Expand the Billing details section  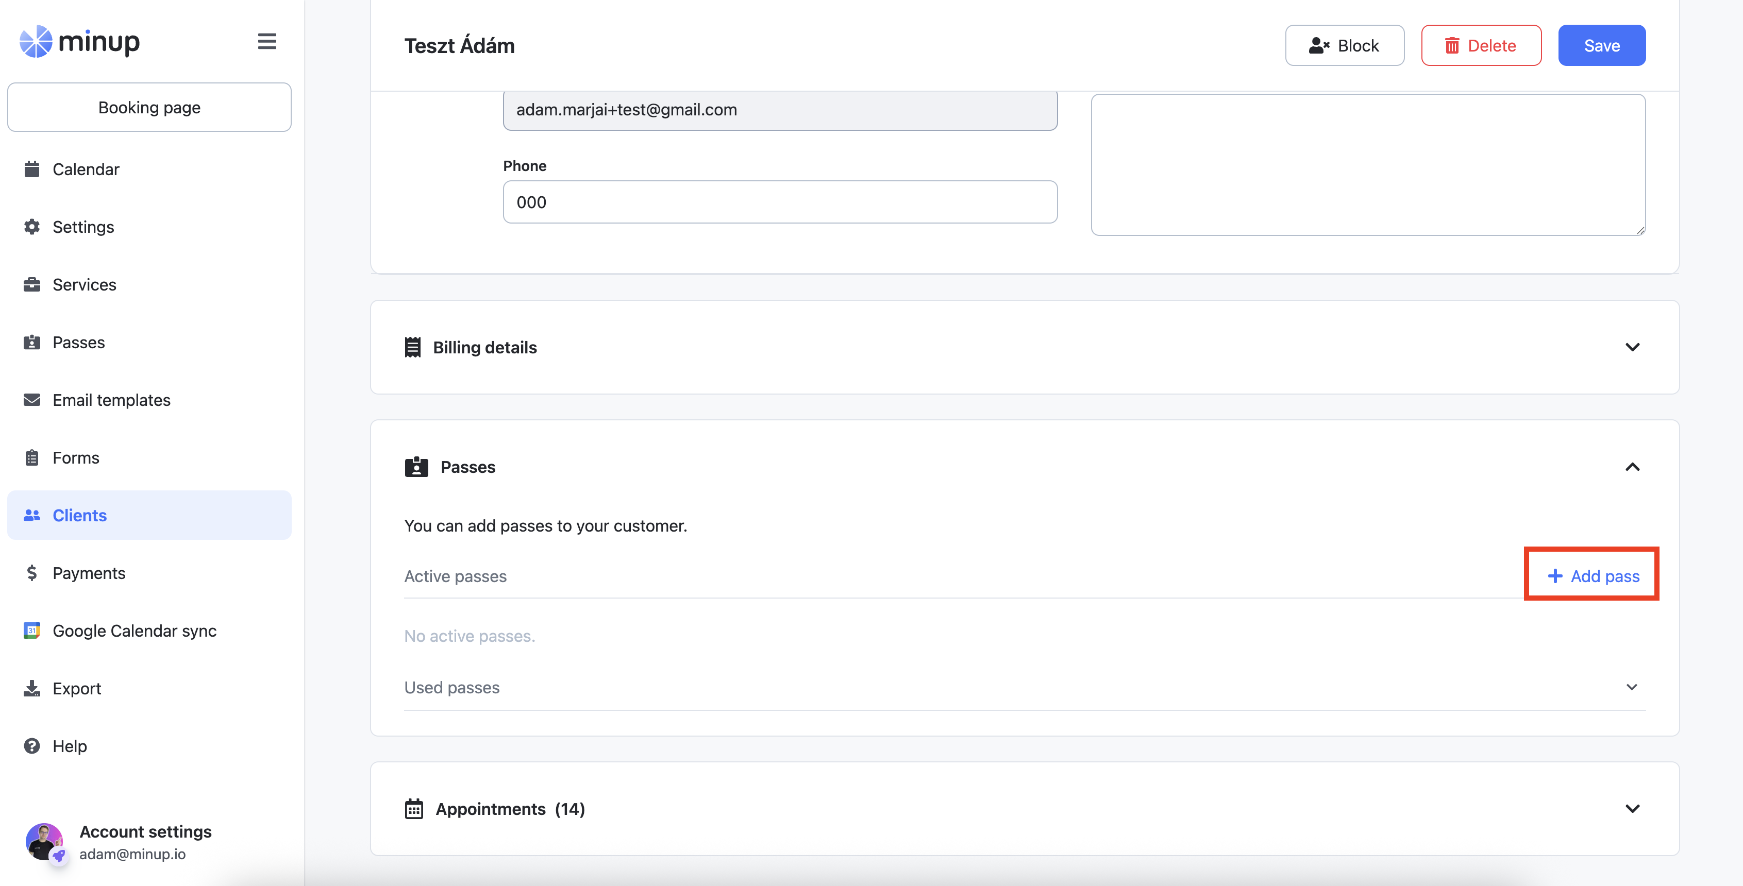tap(1632, 347)
